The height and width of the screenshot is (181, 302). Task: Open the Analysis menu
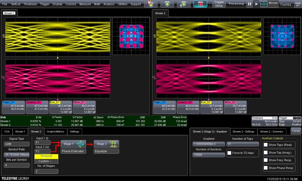click(109, 4)
